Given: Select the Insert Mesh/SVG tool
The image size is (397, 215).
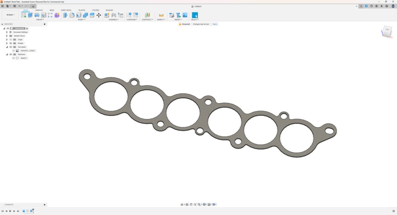Looking at the screenshot, I should tap(179, 15).
